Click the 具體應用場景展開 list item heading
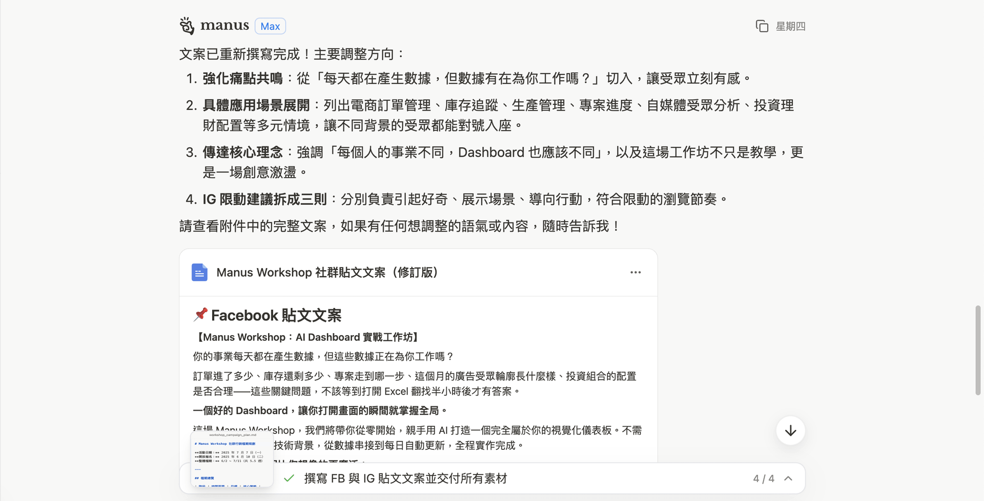 point(256,105)
